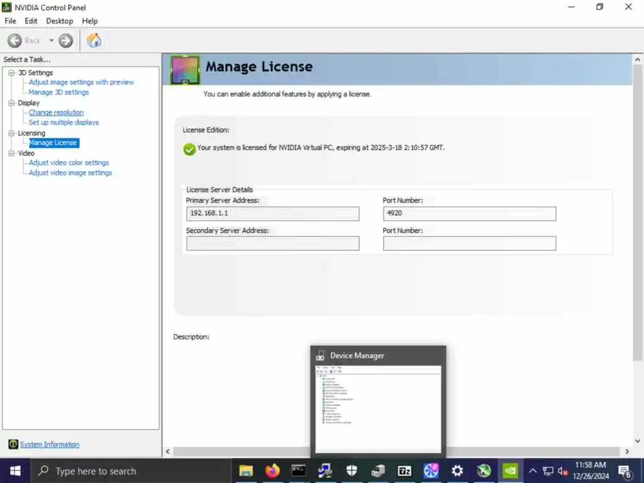This screenshot has width=644, height=483.
Task: Open the green globe taskbar icon
Action: [x=484, y=470]
